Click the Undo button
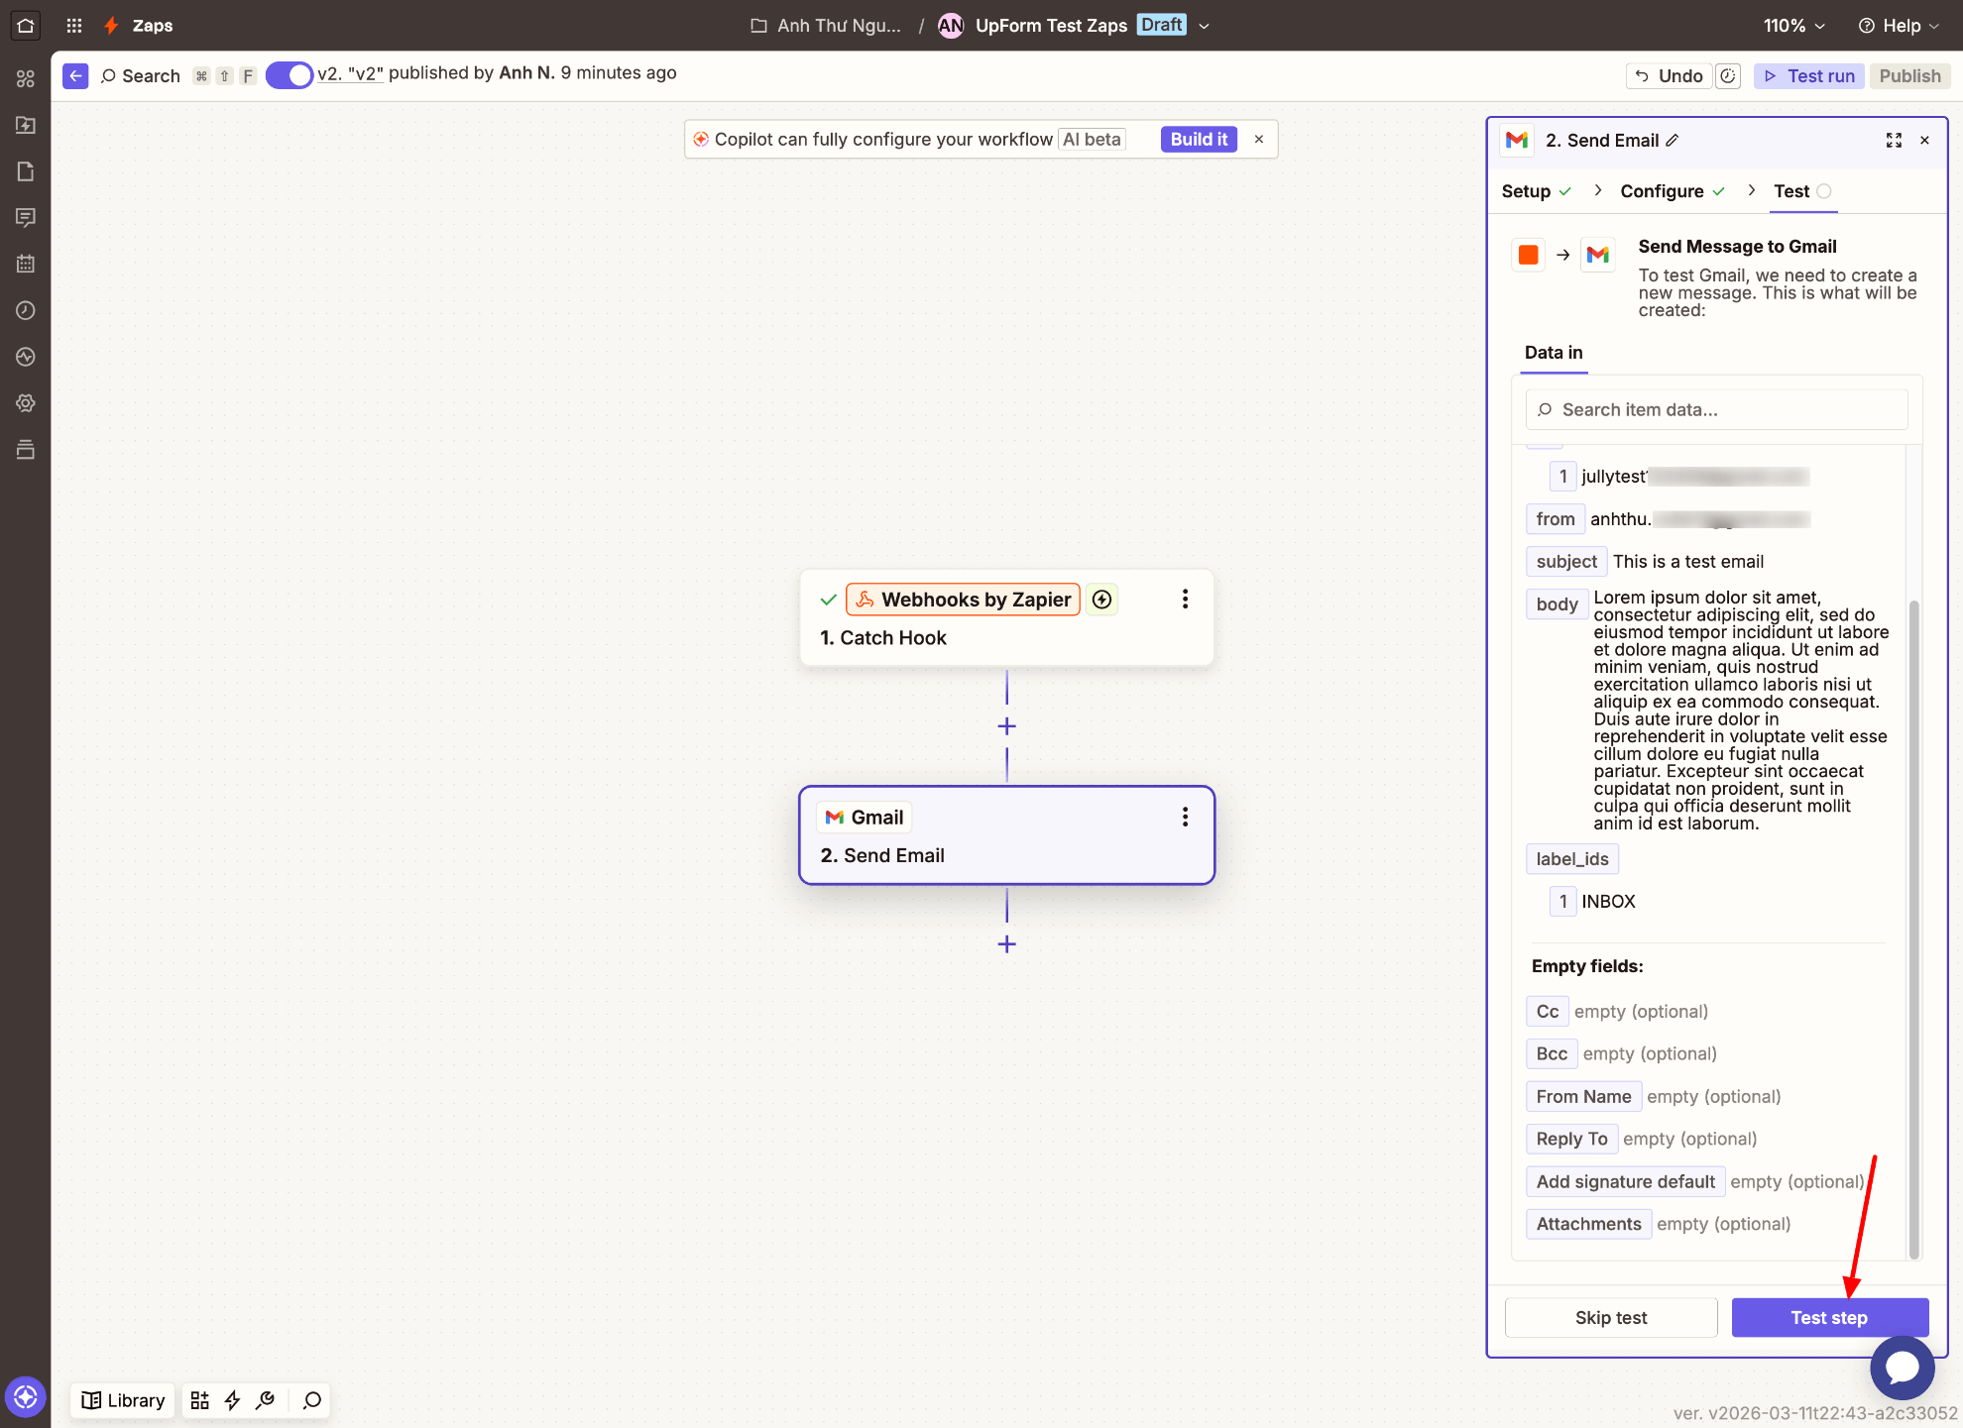 click(1669, 76)
